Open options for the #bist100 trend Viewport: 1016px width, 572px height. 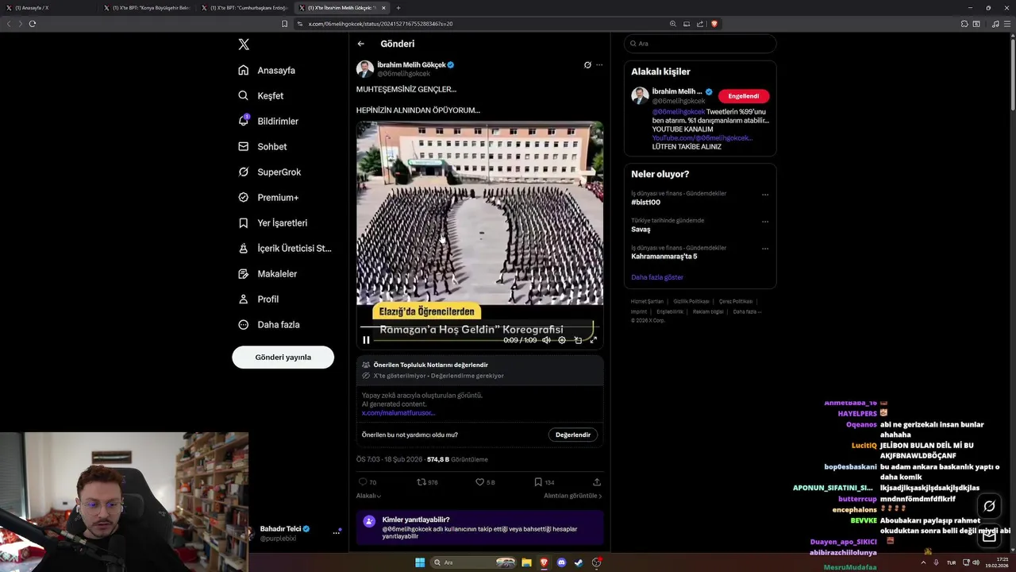(x=765, y=195)
